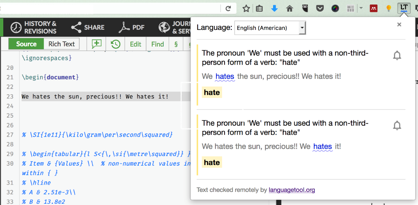This screenshot has width=418, height=205.
Task: Click the blue download arrow extension
Action: pos(274,8)
